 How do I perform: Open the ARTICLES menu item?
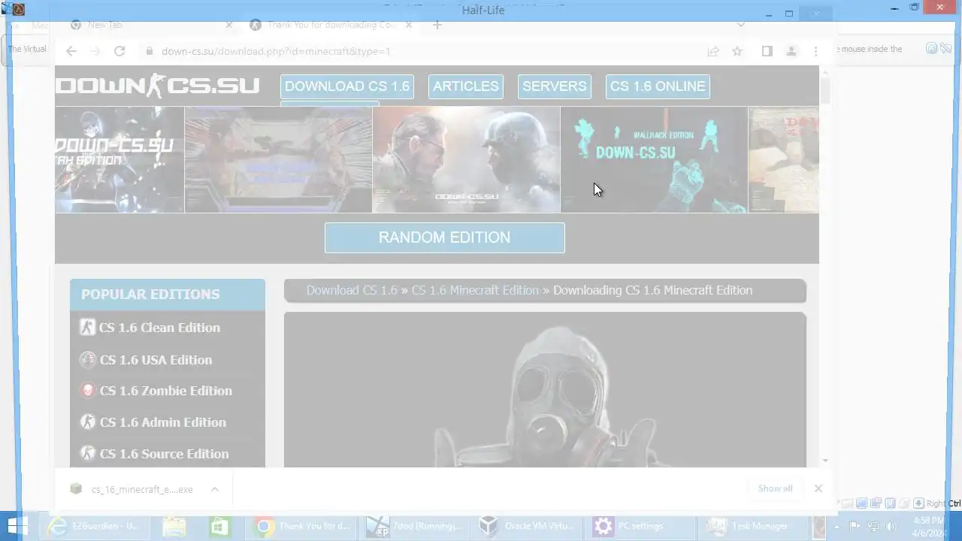(x=465, y=86)
